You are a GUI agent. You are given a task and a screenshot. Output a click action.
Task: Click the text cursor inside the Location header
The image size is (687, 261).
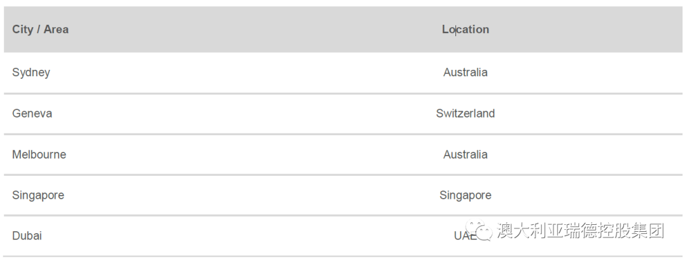(x=455, y=30)
